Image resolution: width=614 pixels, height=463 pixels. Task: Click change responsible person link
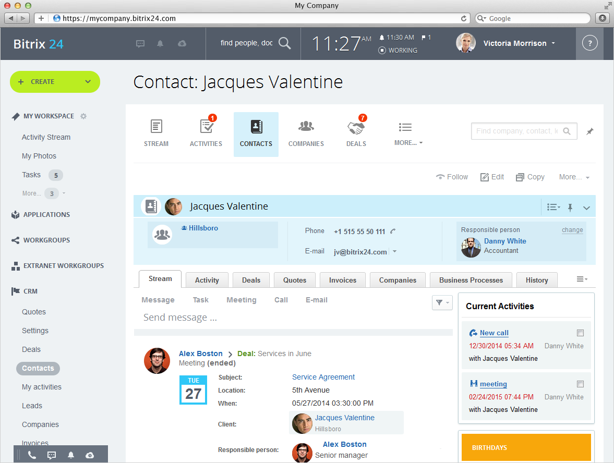click(x=572, y=230)
